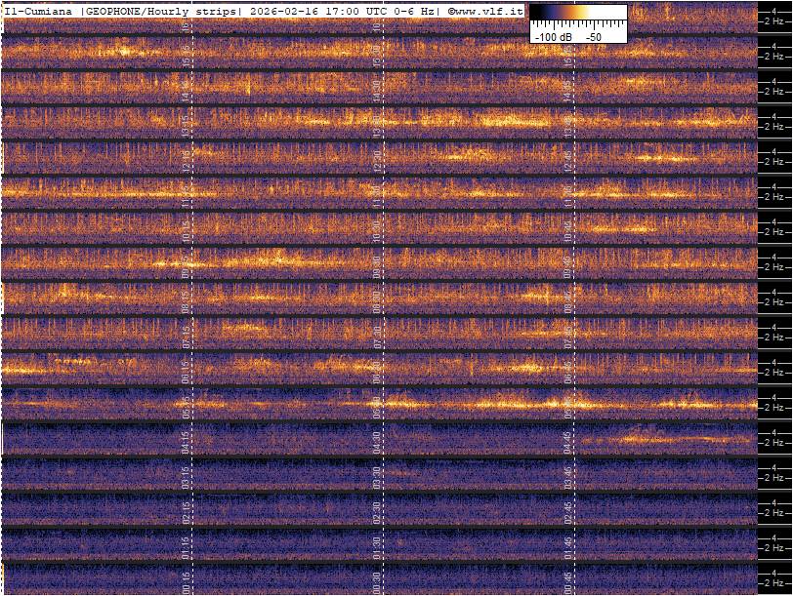Click the 10:15 time marker
Screen dimensions: 793x596
click(x=186, y=226)
